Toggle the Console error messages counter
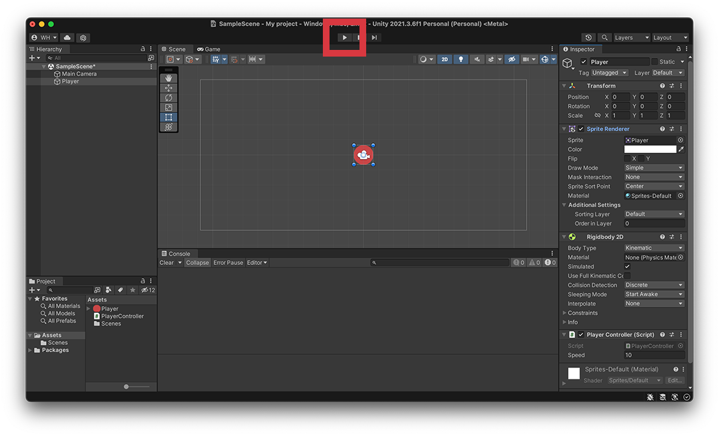 click(x=550, y=263)
